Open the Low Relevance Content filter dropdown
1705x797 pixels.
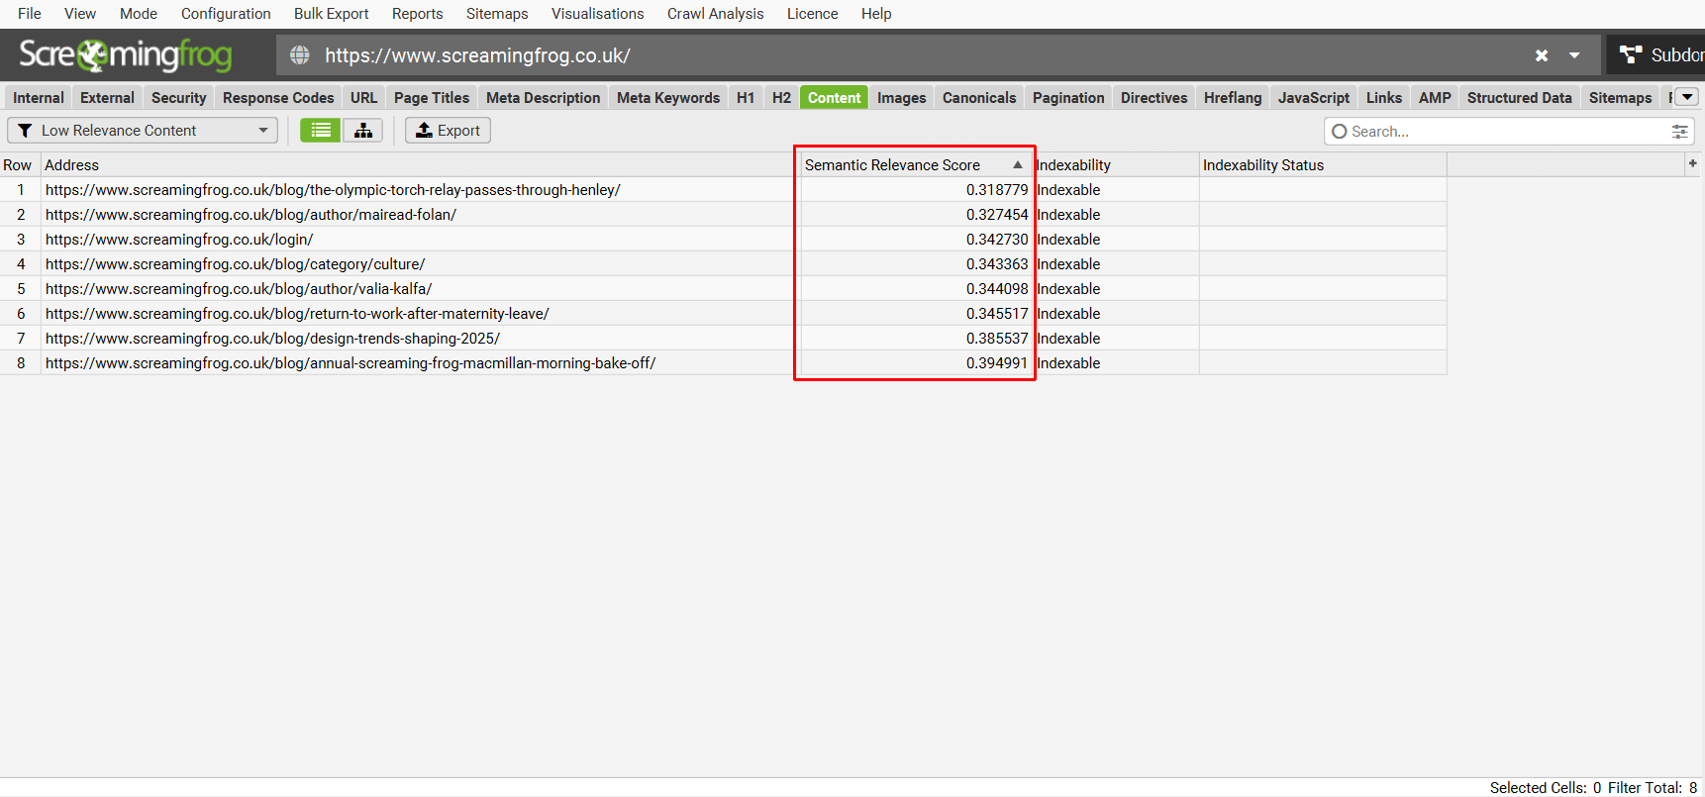click(143, 130)
